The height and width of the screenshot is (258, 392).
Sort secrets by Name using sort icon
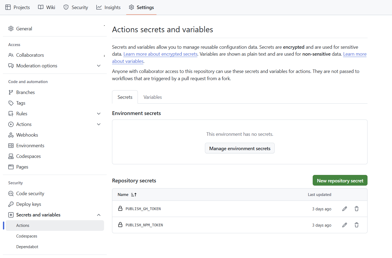click(134, 195)
